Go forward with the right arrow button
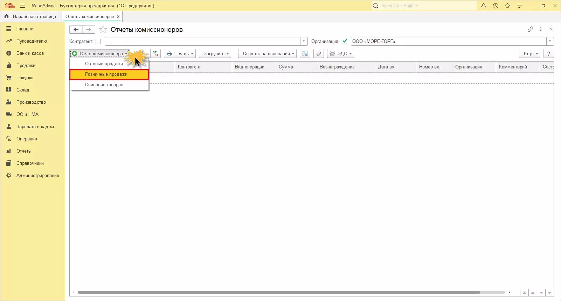 89,30
